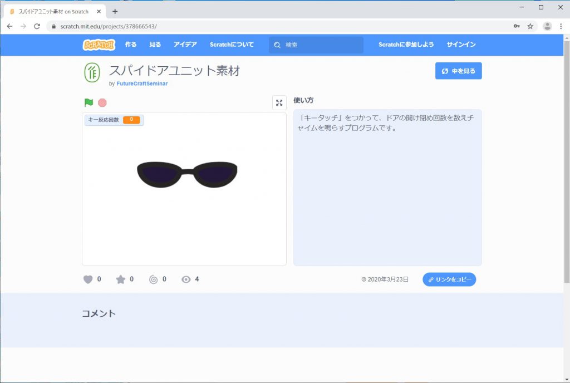Favorite the project with star icon
Image resolution: width=570 pixels, height=383 pixels.
click(120, 279)
